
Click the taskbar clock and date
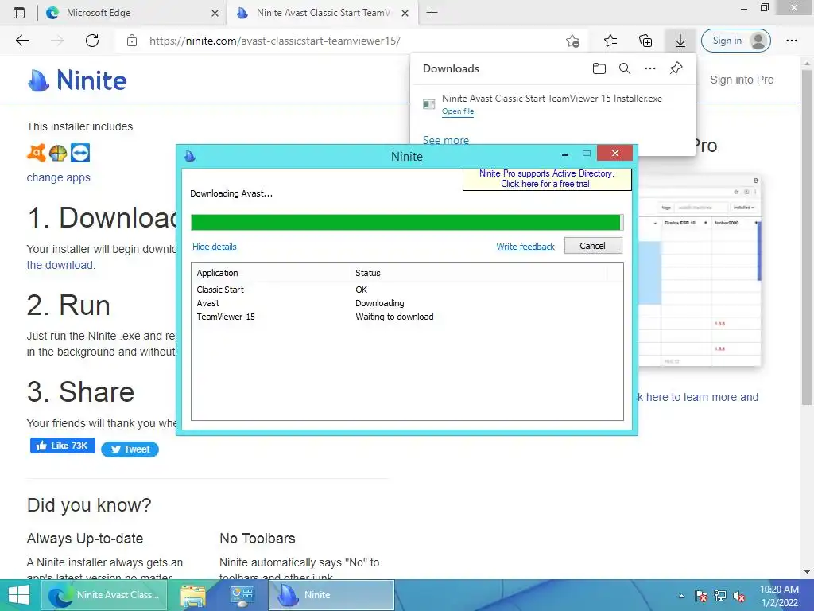(x=779, y=596)
